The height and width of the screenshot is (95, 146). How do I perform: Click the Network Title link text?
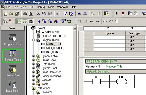114,66
